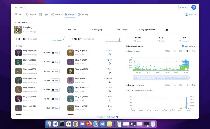Toggle the listings series in chart legend
Viewport: 210px width, 129px height.
click(x=130, y=51)
